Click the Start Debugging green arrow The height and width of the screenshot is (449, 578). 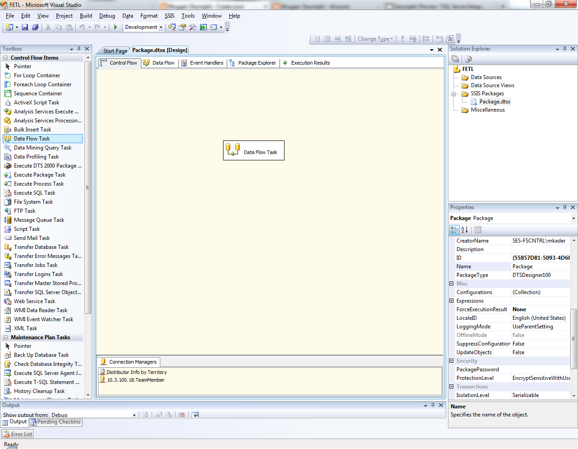(115, 27)
